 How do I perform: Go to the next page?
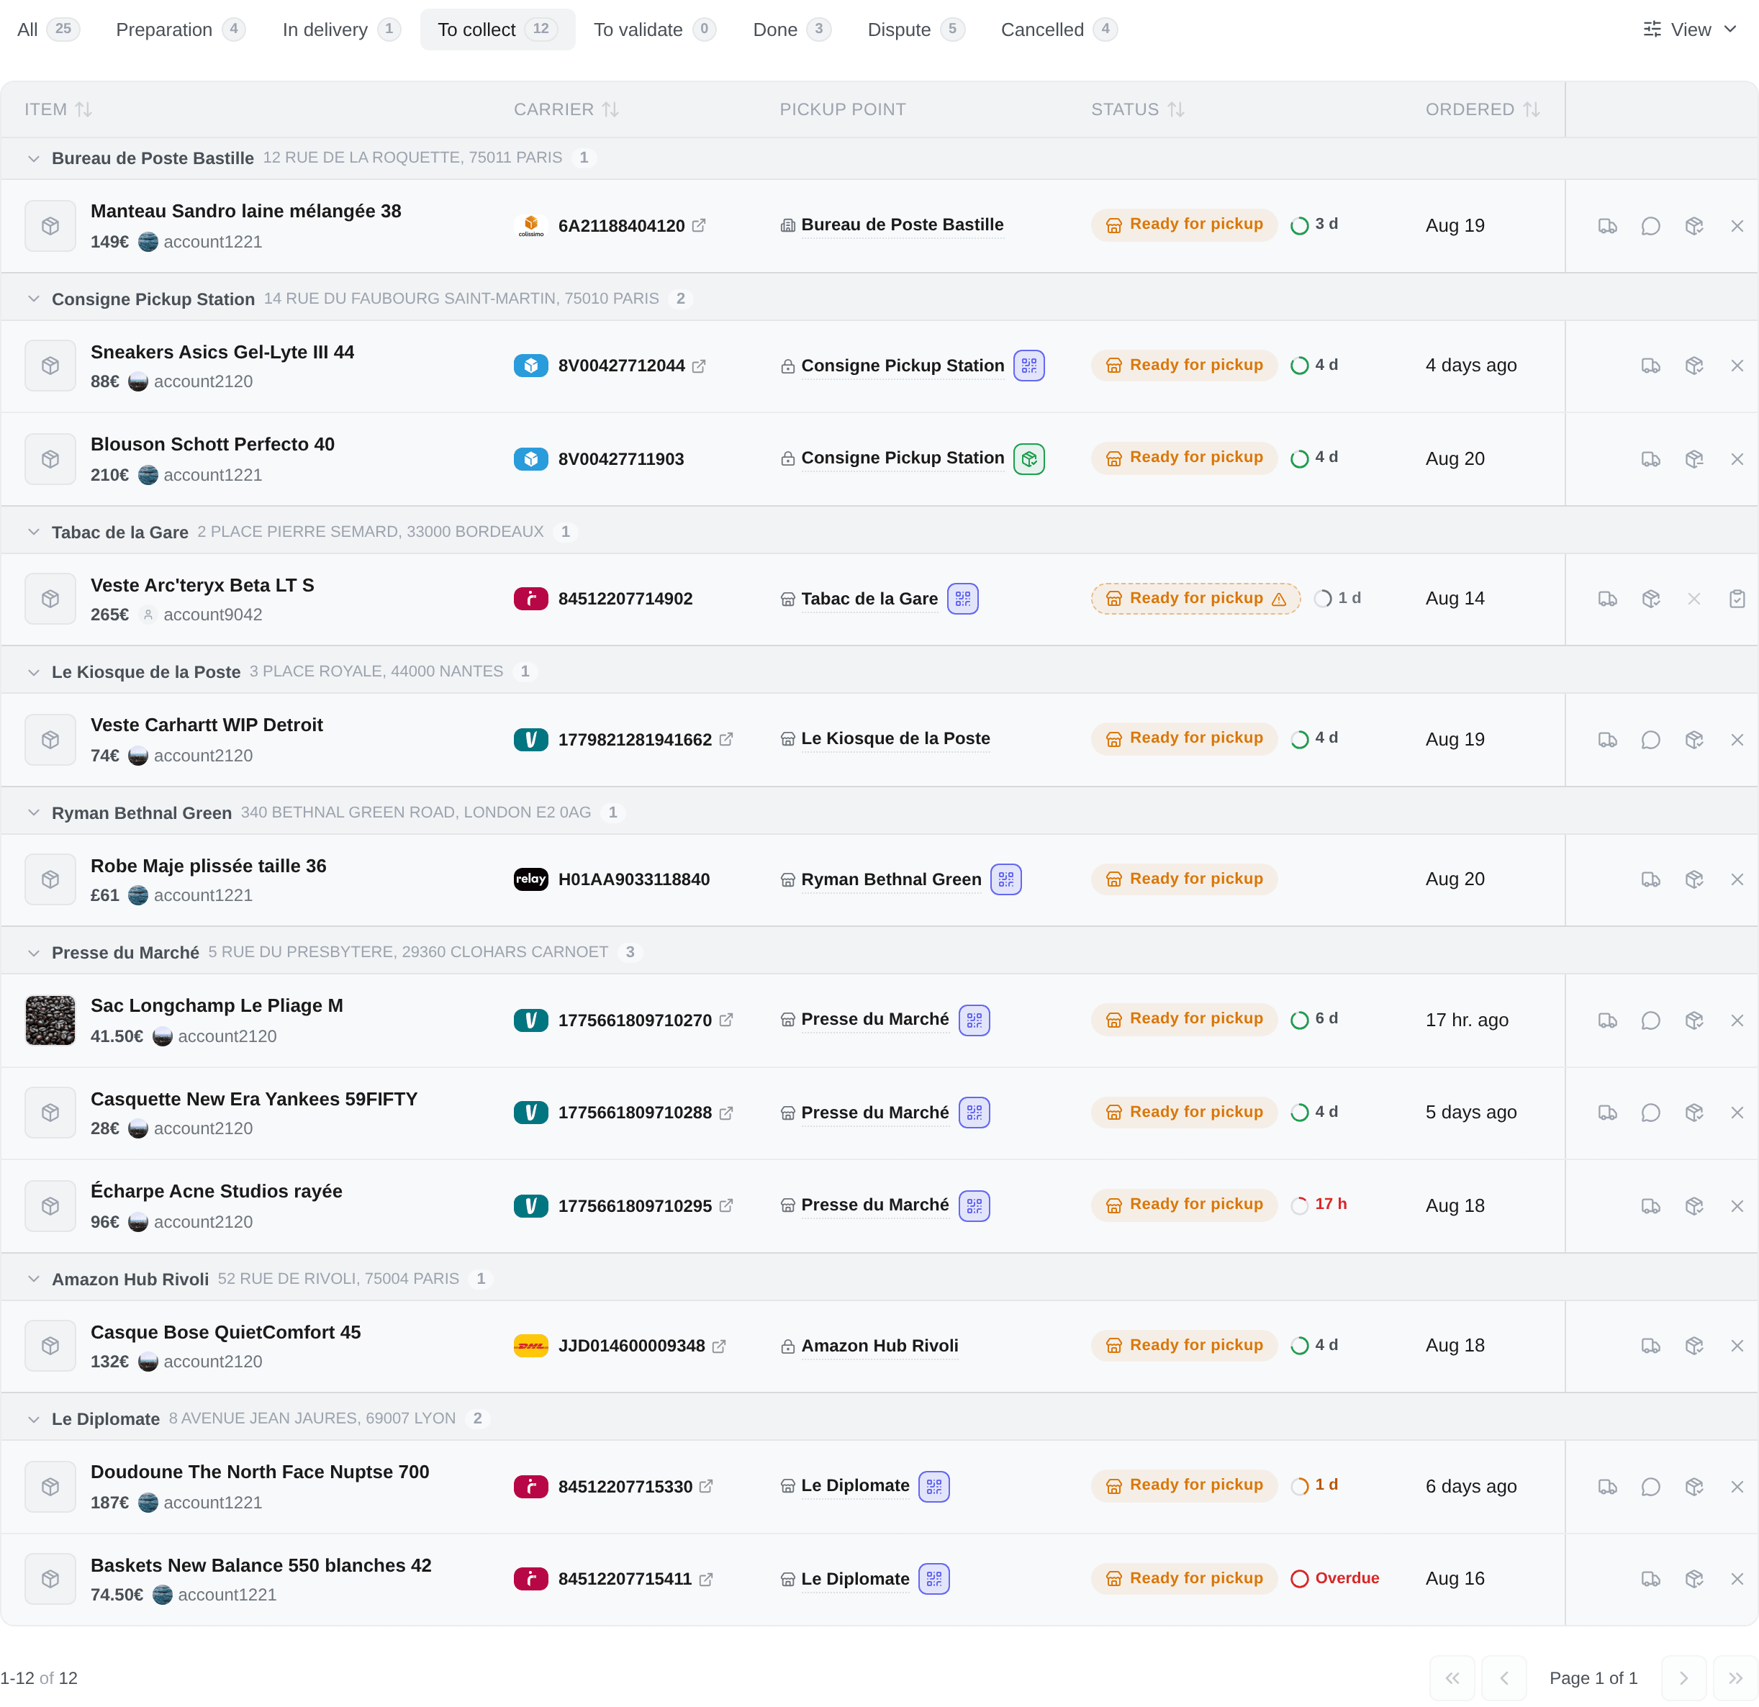coord(1683,1678)
